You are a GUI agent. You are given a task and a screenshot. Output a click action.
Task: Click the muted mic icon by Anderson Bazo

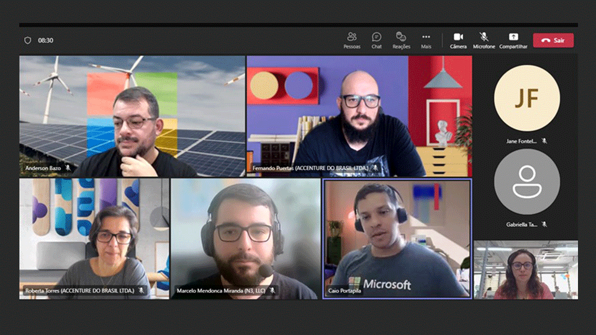pos(68,168)
